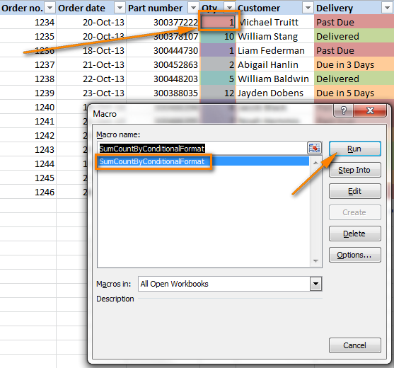This screenshot has width=394, height=368.
Task: Click the 23-Oct-13 order date cell
Action: [x=91, y=93]
